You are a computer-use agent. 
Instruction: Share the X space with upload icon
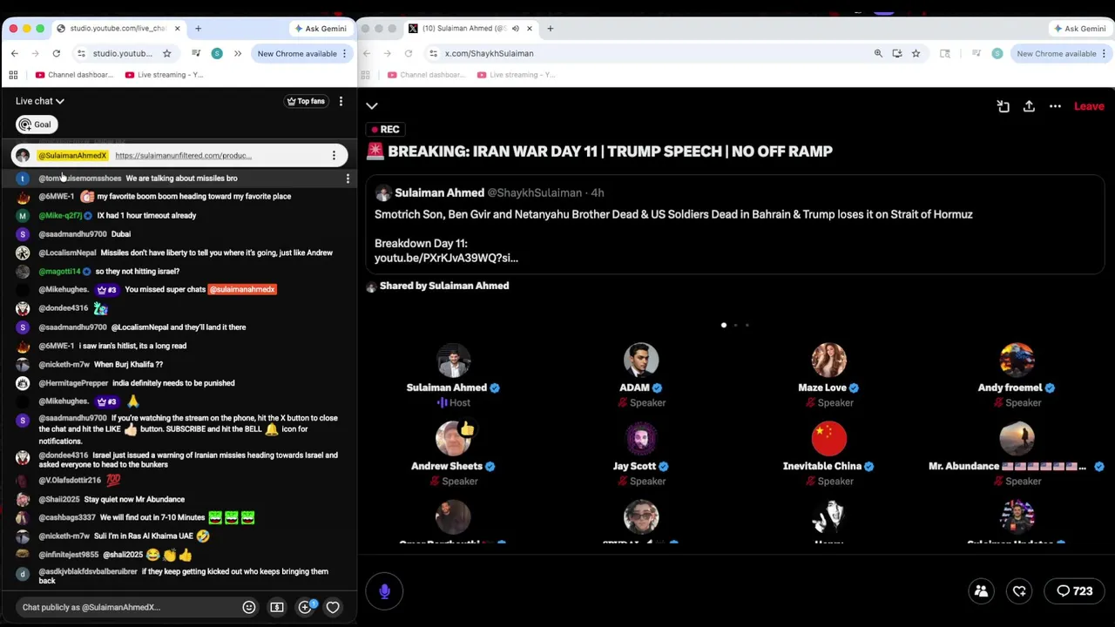(x=1029, y=106)
